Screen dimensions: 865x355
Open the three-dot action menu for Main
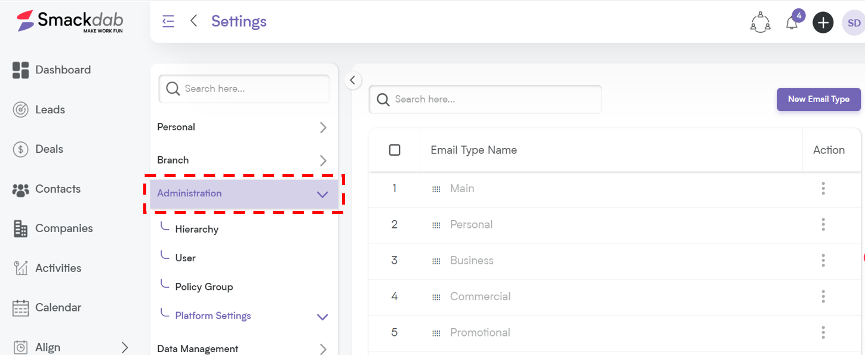point(823,189)
